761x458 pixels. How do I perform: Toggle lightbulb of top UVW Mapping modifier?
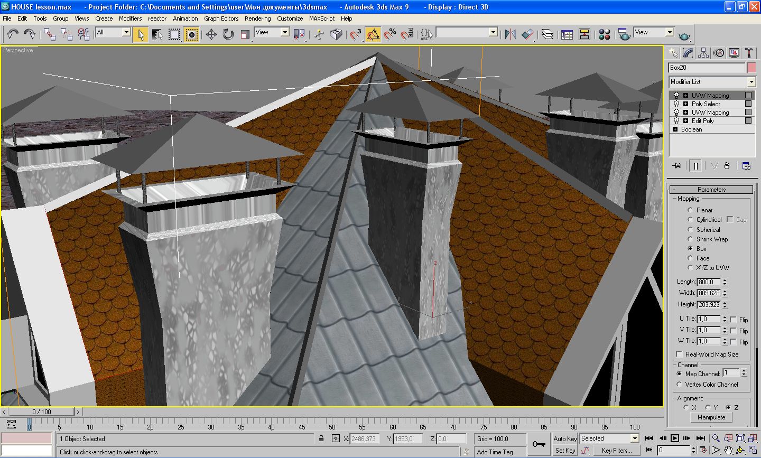676,96
